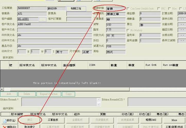Check the FSC checkbox
Screen dimensions: 186x128
click(158, 8)
